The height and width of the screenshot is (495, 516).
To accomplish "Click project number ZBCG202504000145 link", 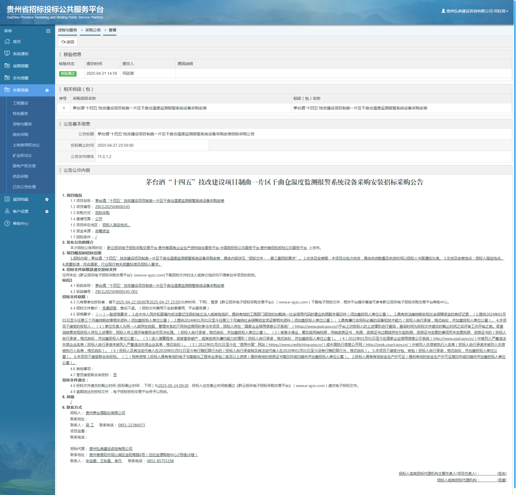I will 112,207.
